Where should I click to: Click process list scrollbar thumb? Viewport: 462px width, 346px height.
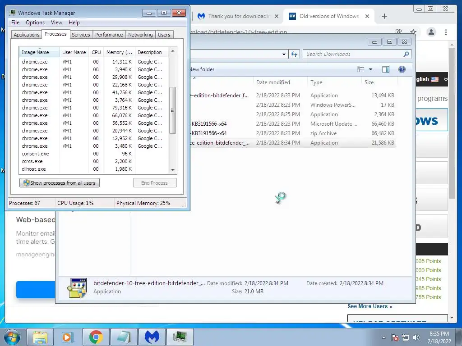point(173,110)
